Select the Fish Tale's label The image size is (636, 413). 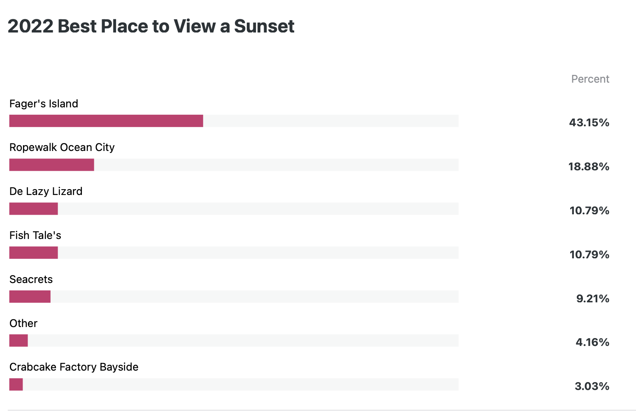coord(35,235)
